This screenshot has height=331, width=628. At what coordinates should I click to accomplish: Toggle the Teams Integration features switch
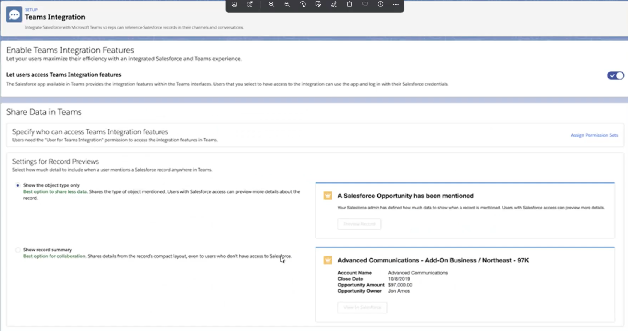616,75
